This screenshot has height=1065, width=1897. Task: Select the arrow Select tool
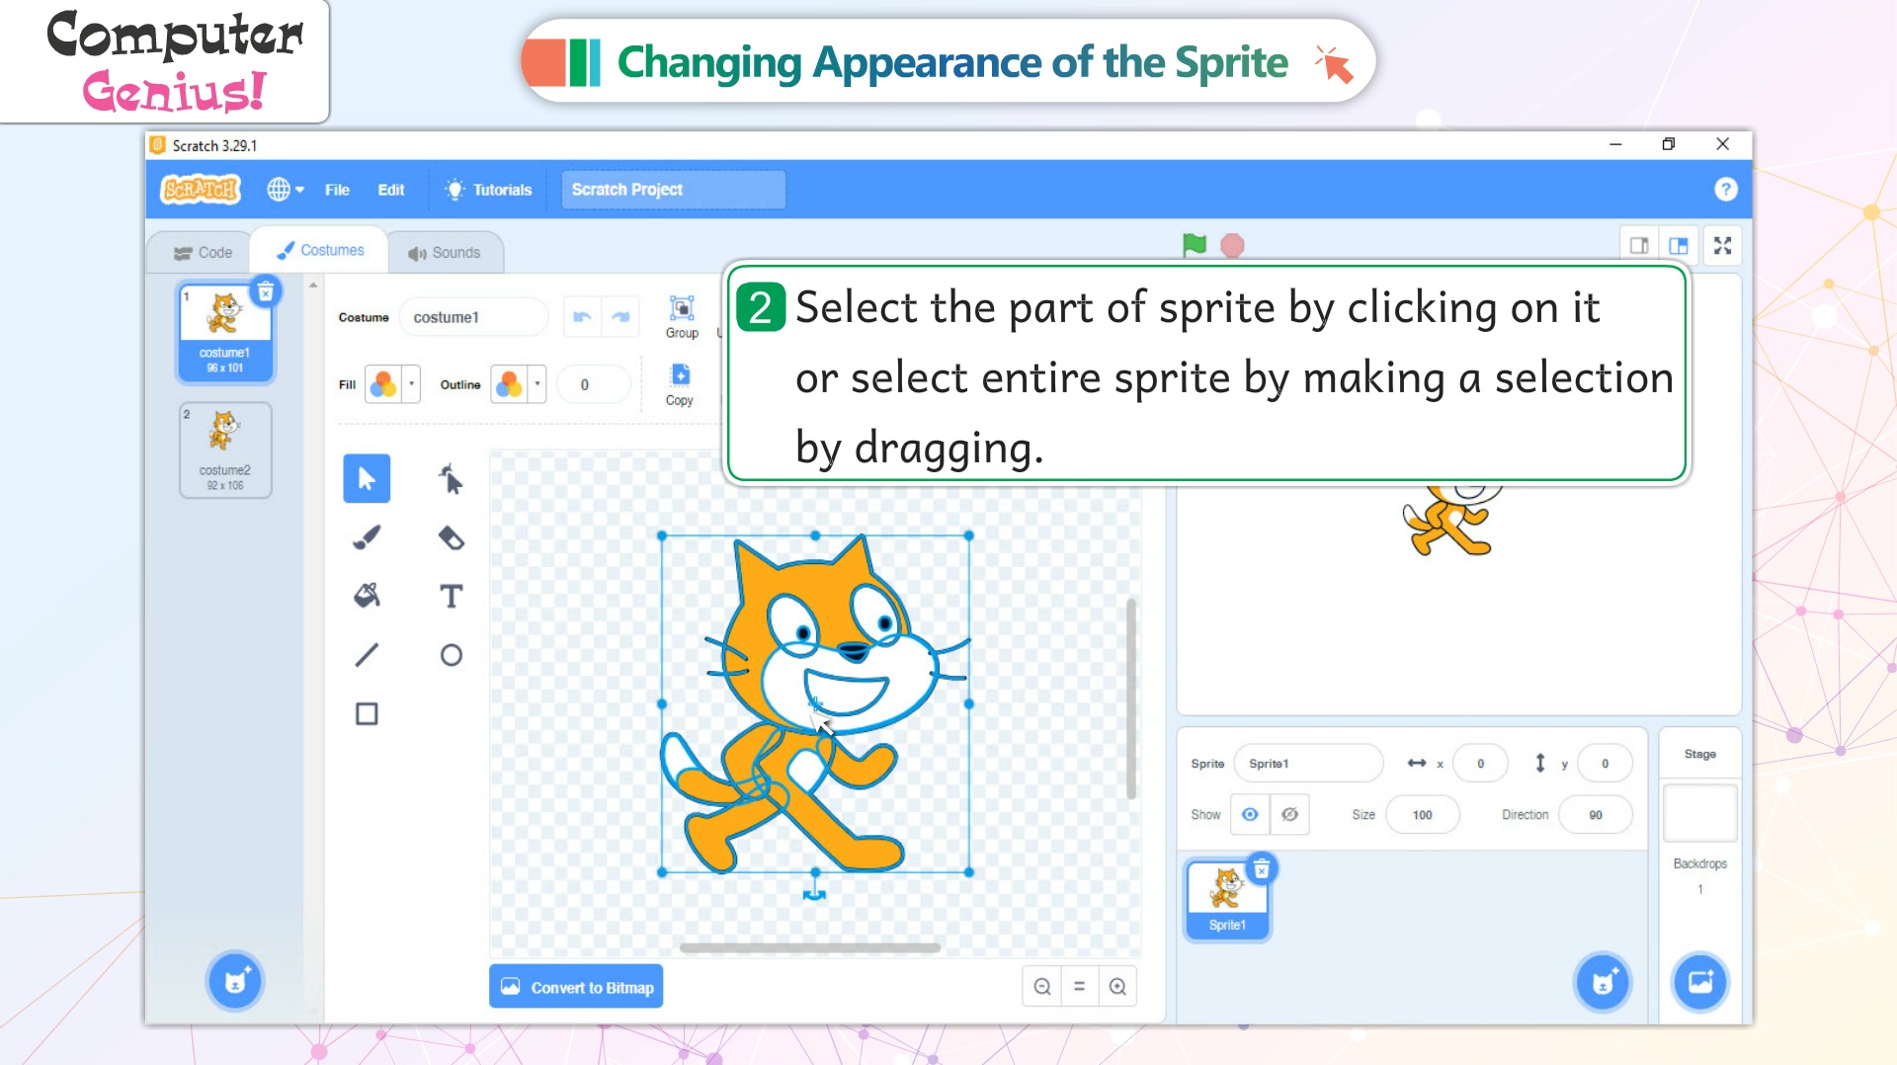tap(367, 479)
